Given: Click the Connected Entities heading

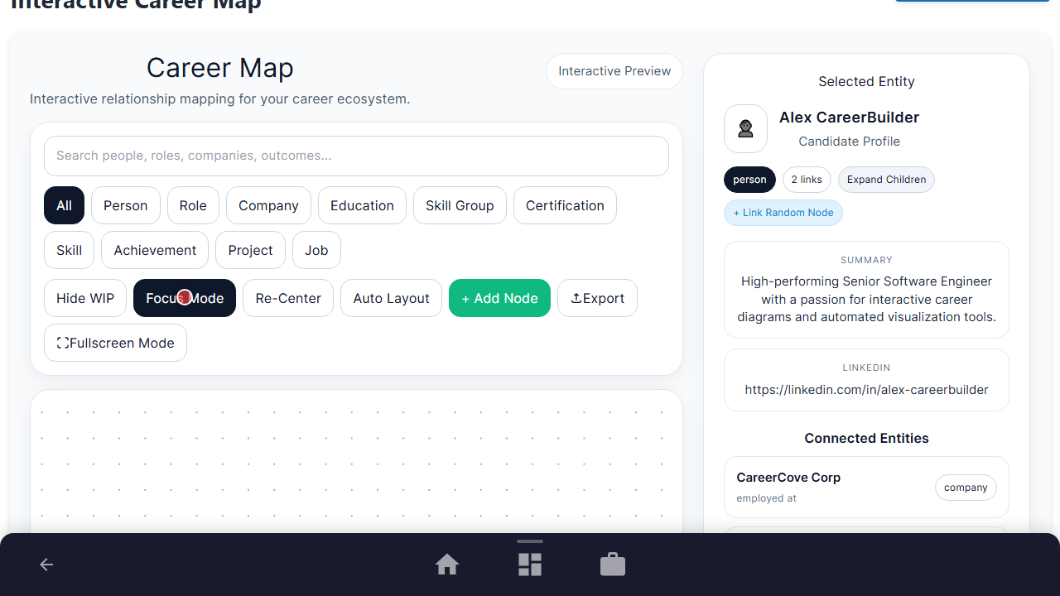Looking at the screenshot, I should (x=866, y=438).
